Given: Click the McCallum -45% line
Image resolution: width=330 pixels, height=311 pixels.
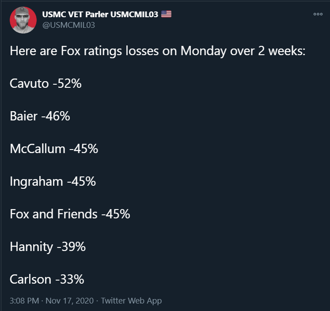Looking at the screenshot, I should click(54, 149).
